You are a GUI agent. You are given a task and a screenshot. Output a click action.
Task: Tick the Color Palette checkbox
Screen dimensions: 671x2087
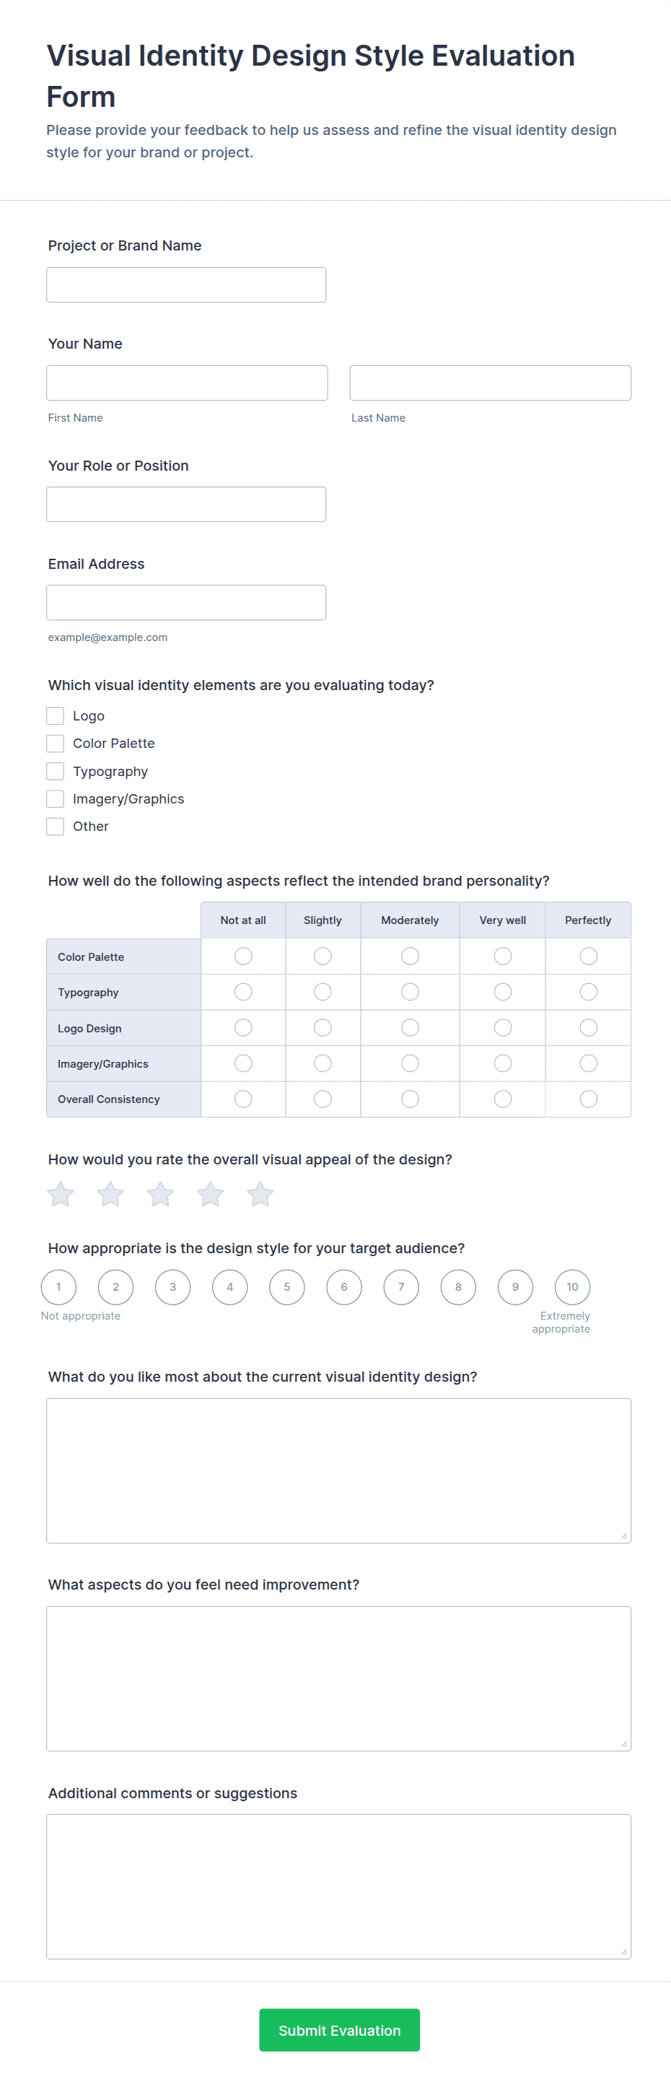click(x=55, y=744)
